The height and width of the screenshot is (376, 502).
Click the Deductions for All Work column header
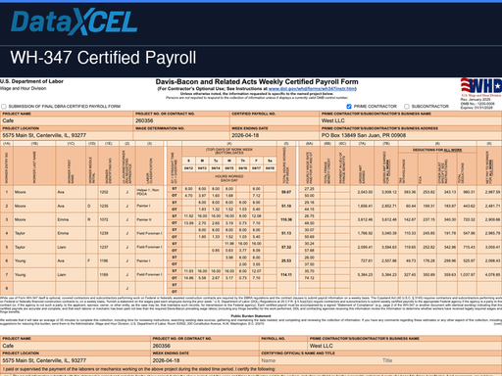(437, 150)
